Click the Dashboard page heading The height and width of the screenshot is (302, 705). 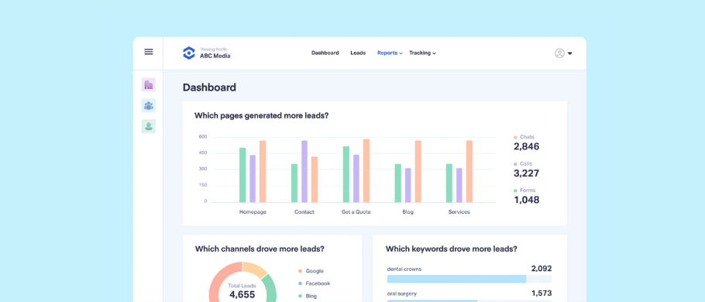[x=209, y=88]
